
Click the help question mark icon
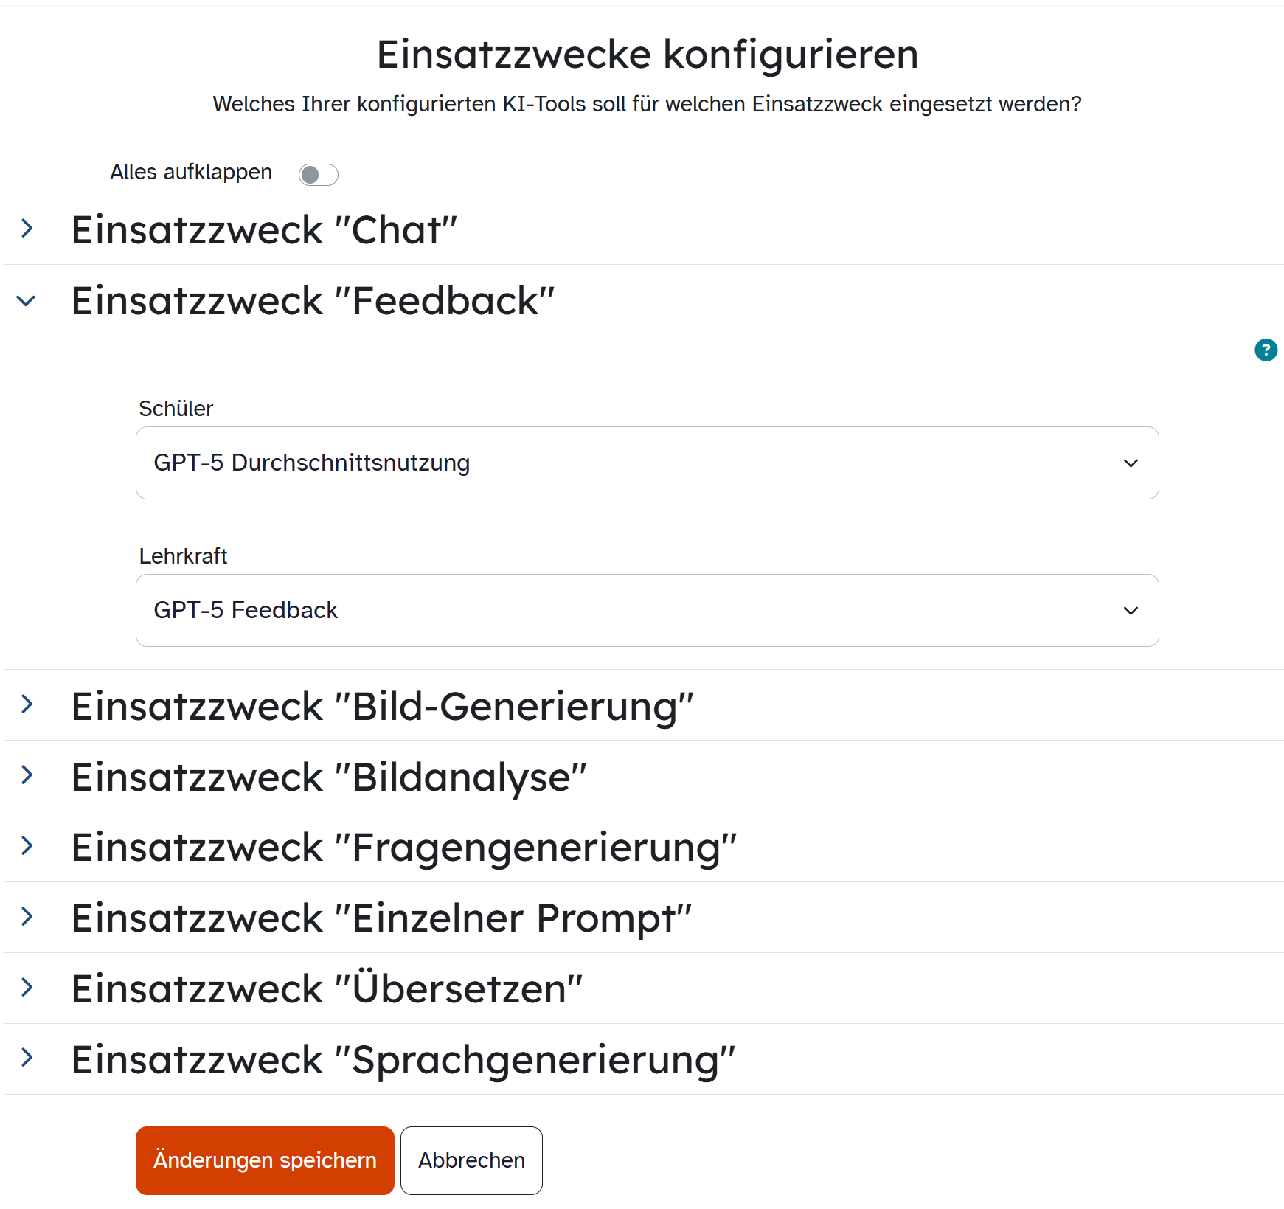point(1266,350)
